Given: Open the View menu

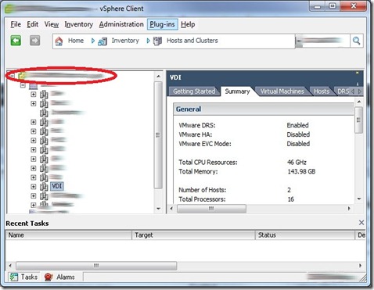Looking at the screenshot, I should [x=52, y=24].
